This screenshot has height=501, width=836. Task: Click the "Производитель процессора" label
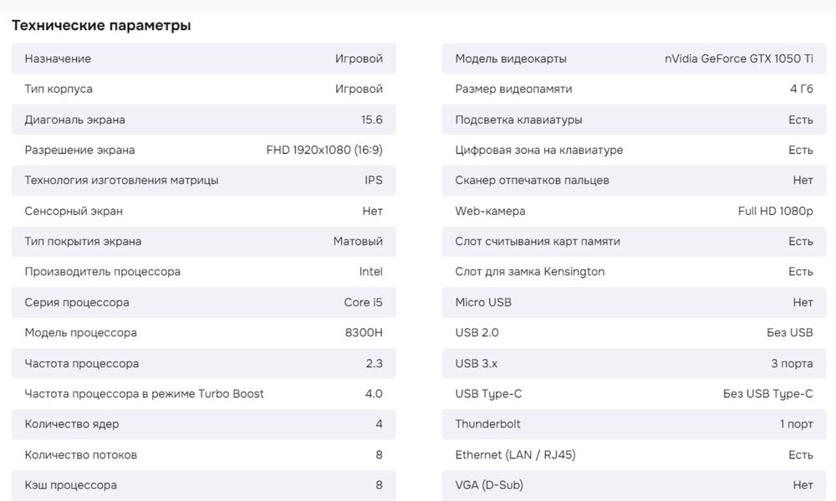pos(103,272)
